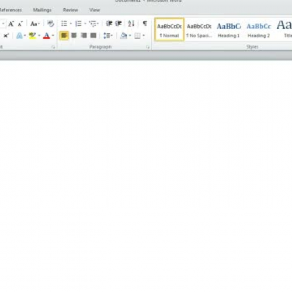Select the Normal style
Screen dimensions: 292x292
pos(169,30)
